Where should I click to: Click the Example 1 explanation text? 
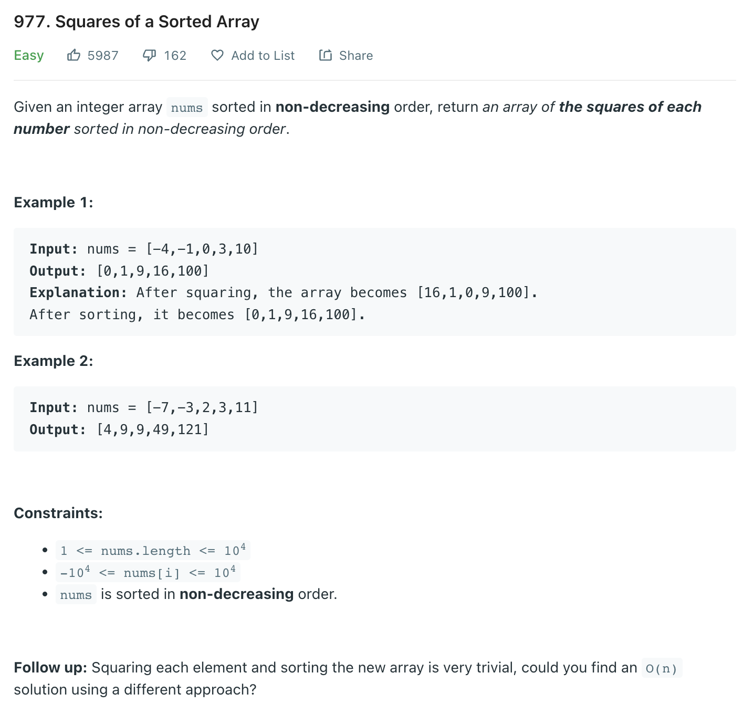284,303
